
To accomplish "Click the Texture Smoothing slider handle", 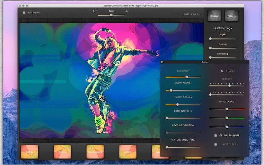I will pos(167,147).
